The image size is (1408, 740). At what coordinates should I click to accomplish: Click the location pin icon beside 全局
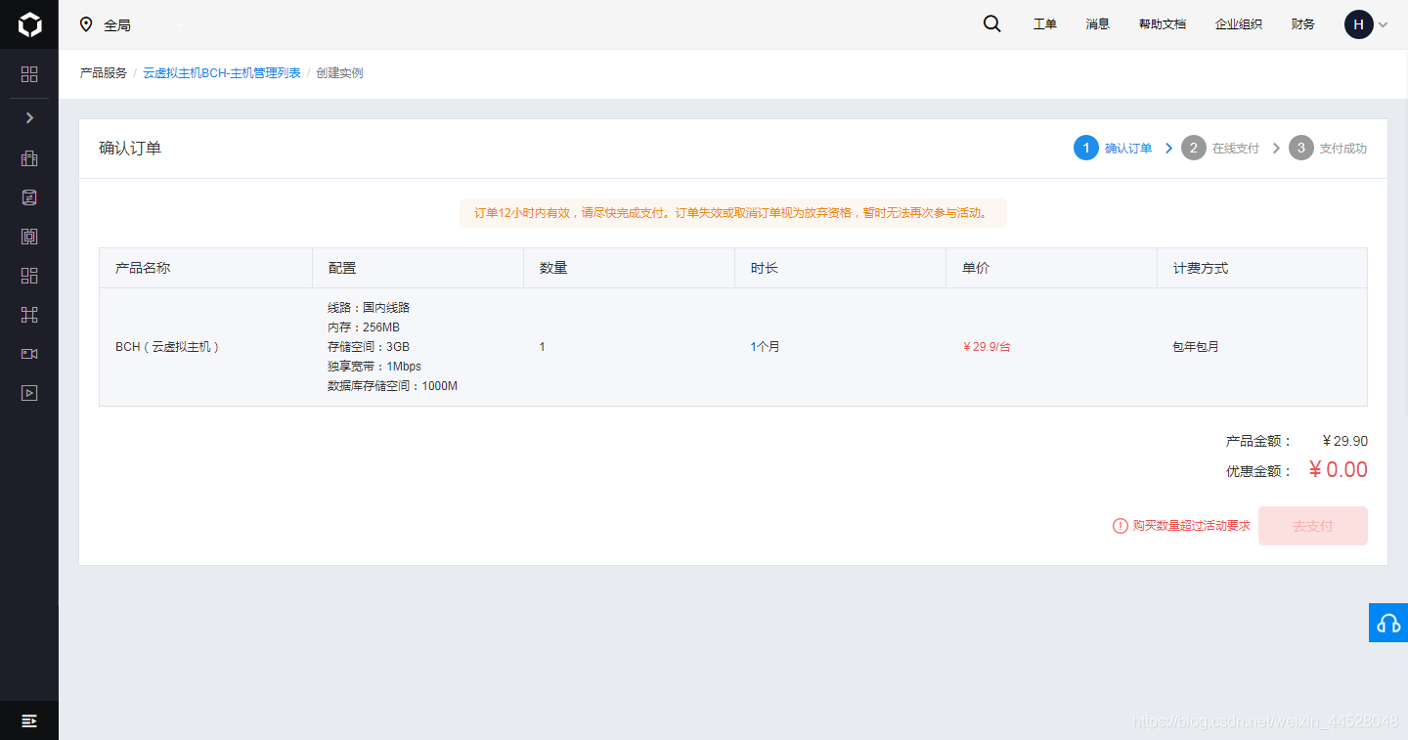click(x=86, y=24)
